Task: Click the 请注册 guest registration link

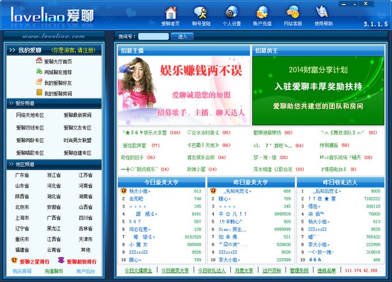Action: (86, 50)
